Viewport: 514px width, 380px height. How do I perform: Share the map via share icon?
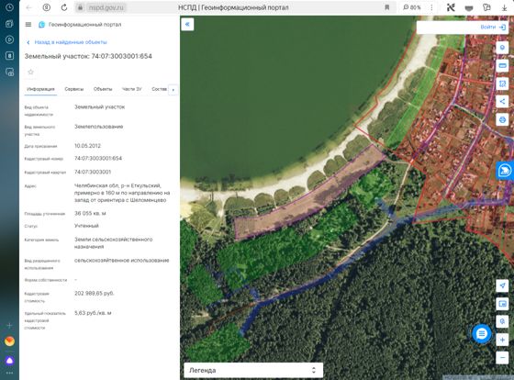(502, 102)
